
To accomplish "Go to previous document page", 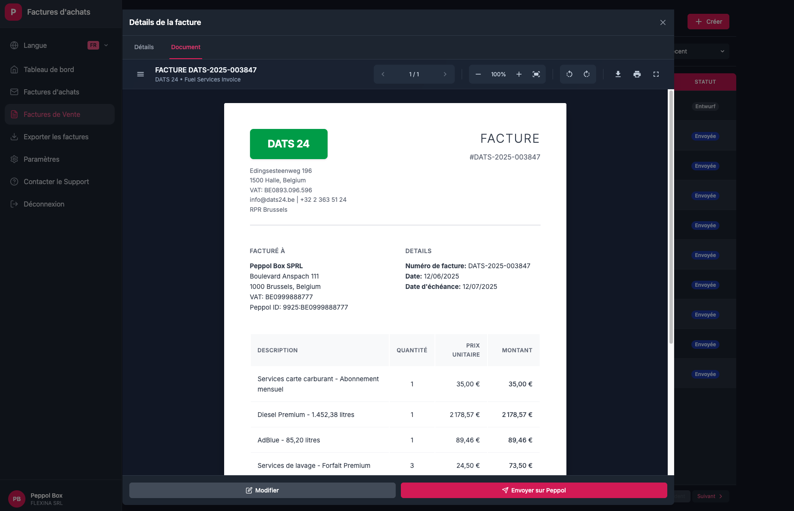I will (383, 74).
